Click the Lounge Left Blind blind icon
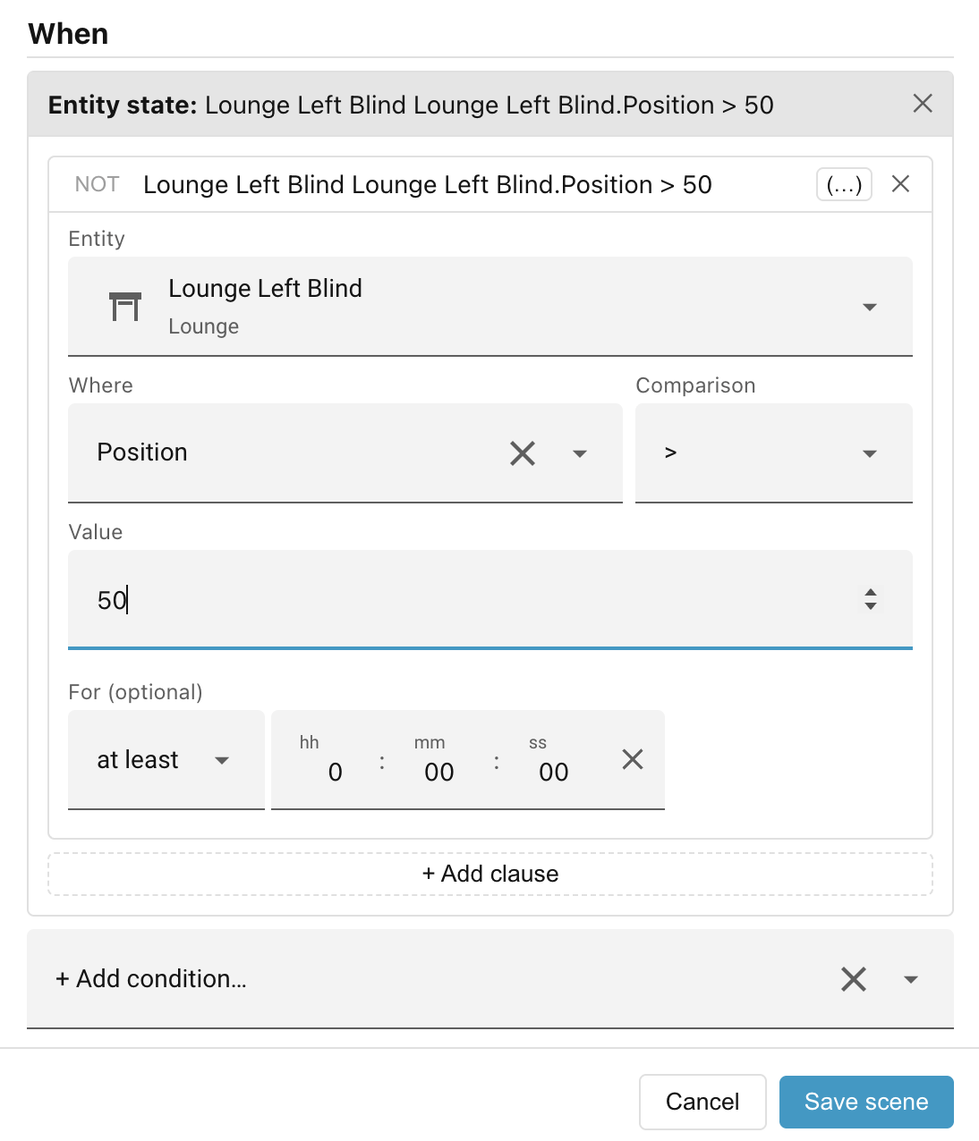 (x=125, y=307)
